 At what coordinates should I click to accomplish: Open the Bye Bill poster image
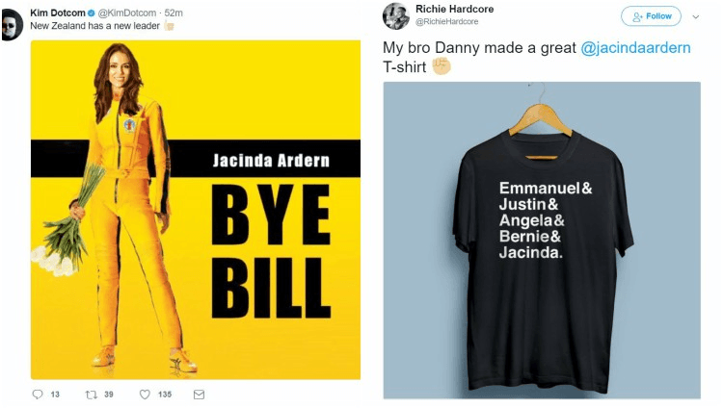pyautogui.click(x=196, y=210)
